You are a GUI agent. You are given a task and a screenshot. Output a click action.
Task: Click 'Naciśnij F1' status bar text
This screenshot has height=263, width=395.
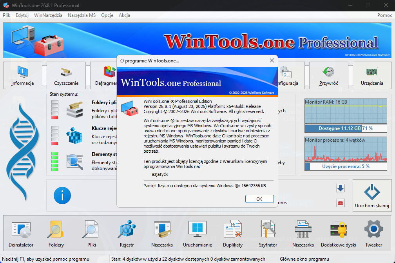(45, 259)
